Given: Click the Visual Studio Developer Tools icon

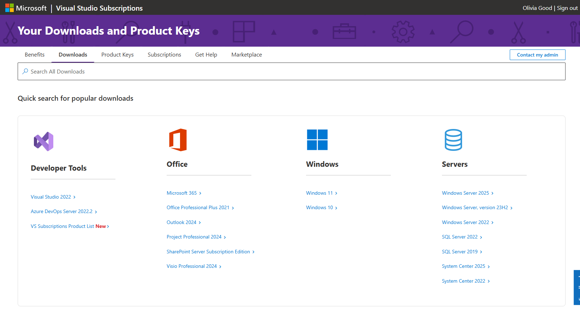Looking at the screenshot, I should pyautogui.click(x=43, y=142).
